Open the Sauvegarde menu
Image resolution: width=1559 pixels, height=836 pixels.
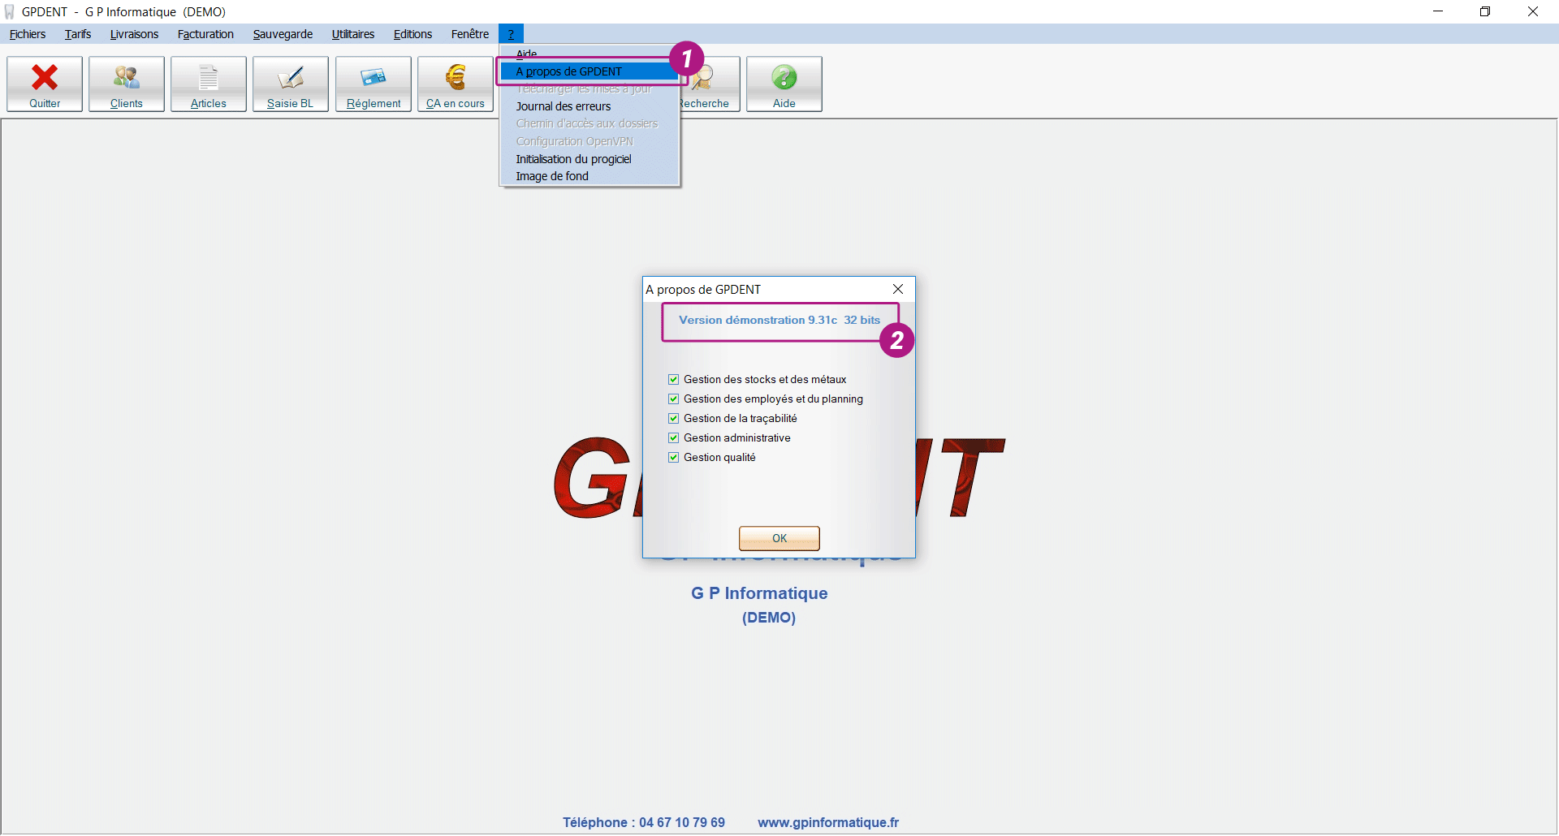(x=283, y=34)
